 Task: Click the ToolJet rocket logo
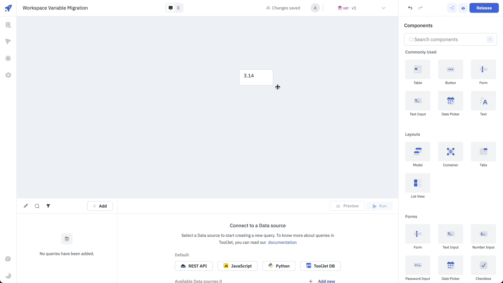(x=8, y=8)
